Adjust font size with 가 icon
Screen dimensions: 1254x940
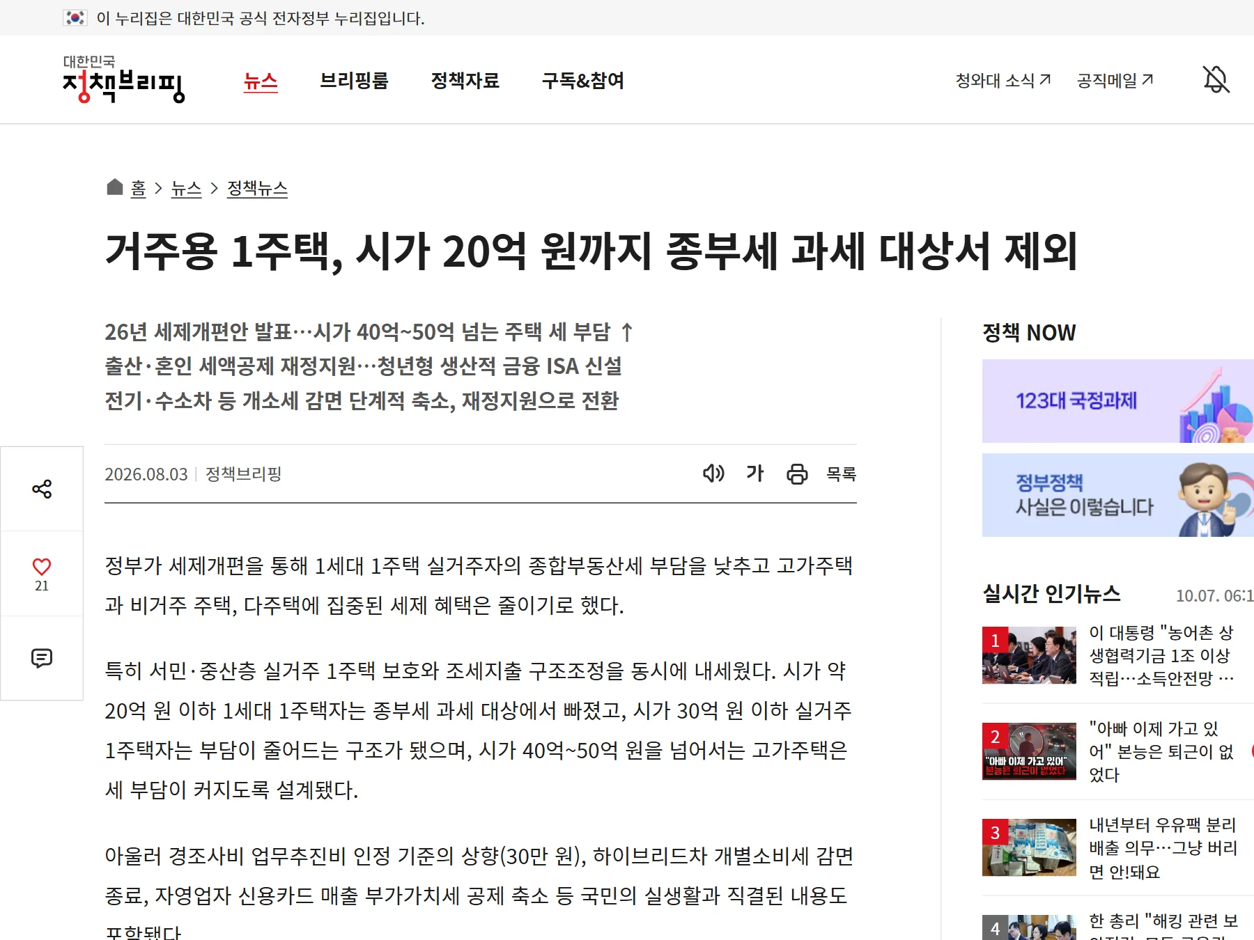[755, 473]
